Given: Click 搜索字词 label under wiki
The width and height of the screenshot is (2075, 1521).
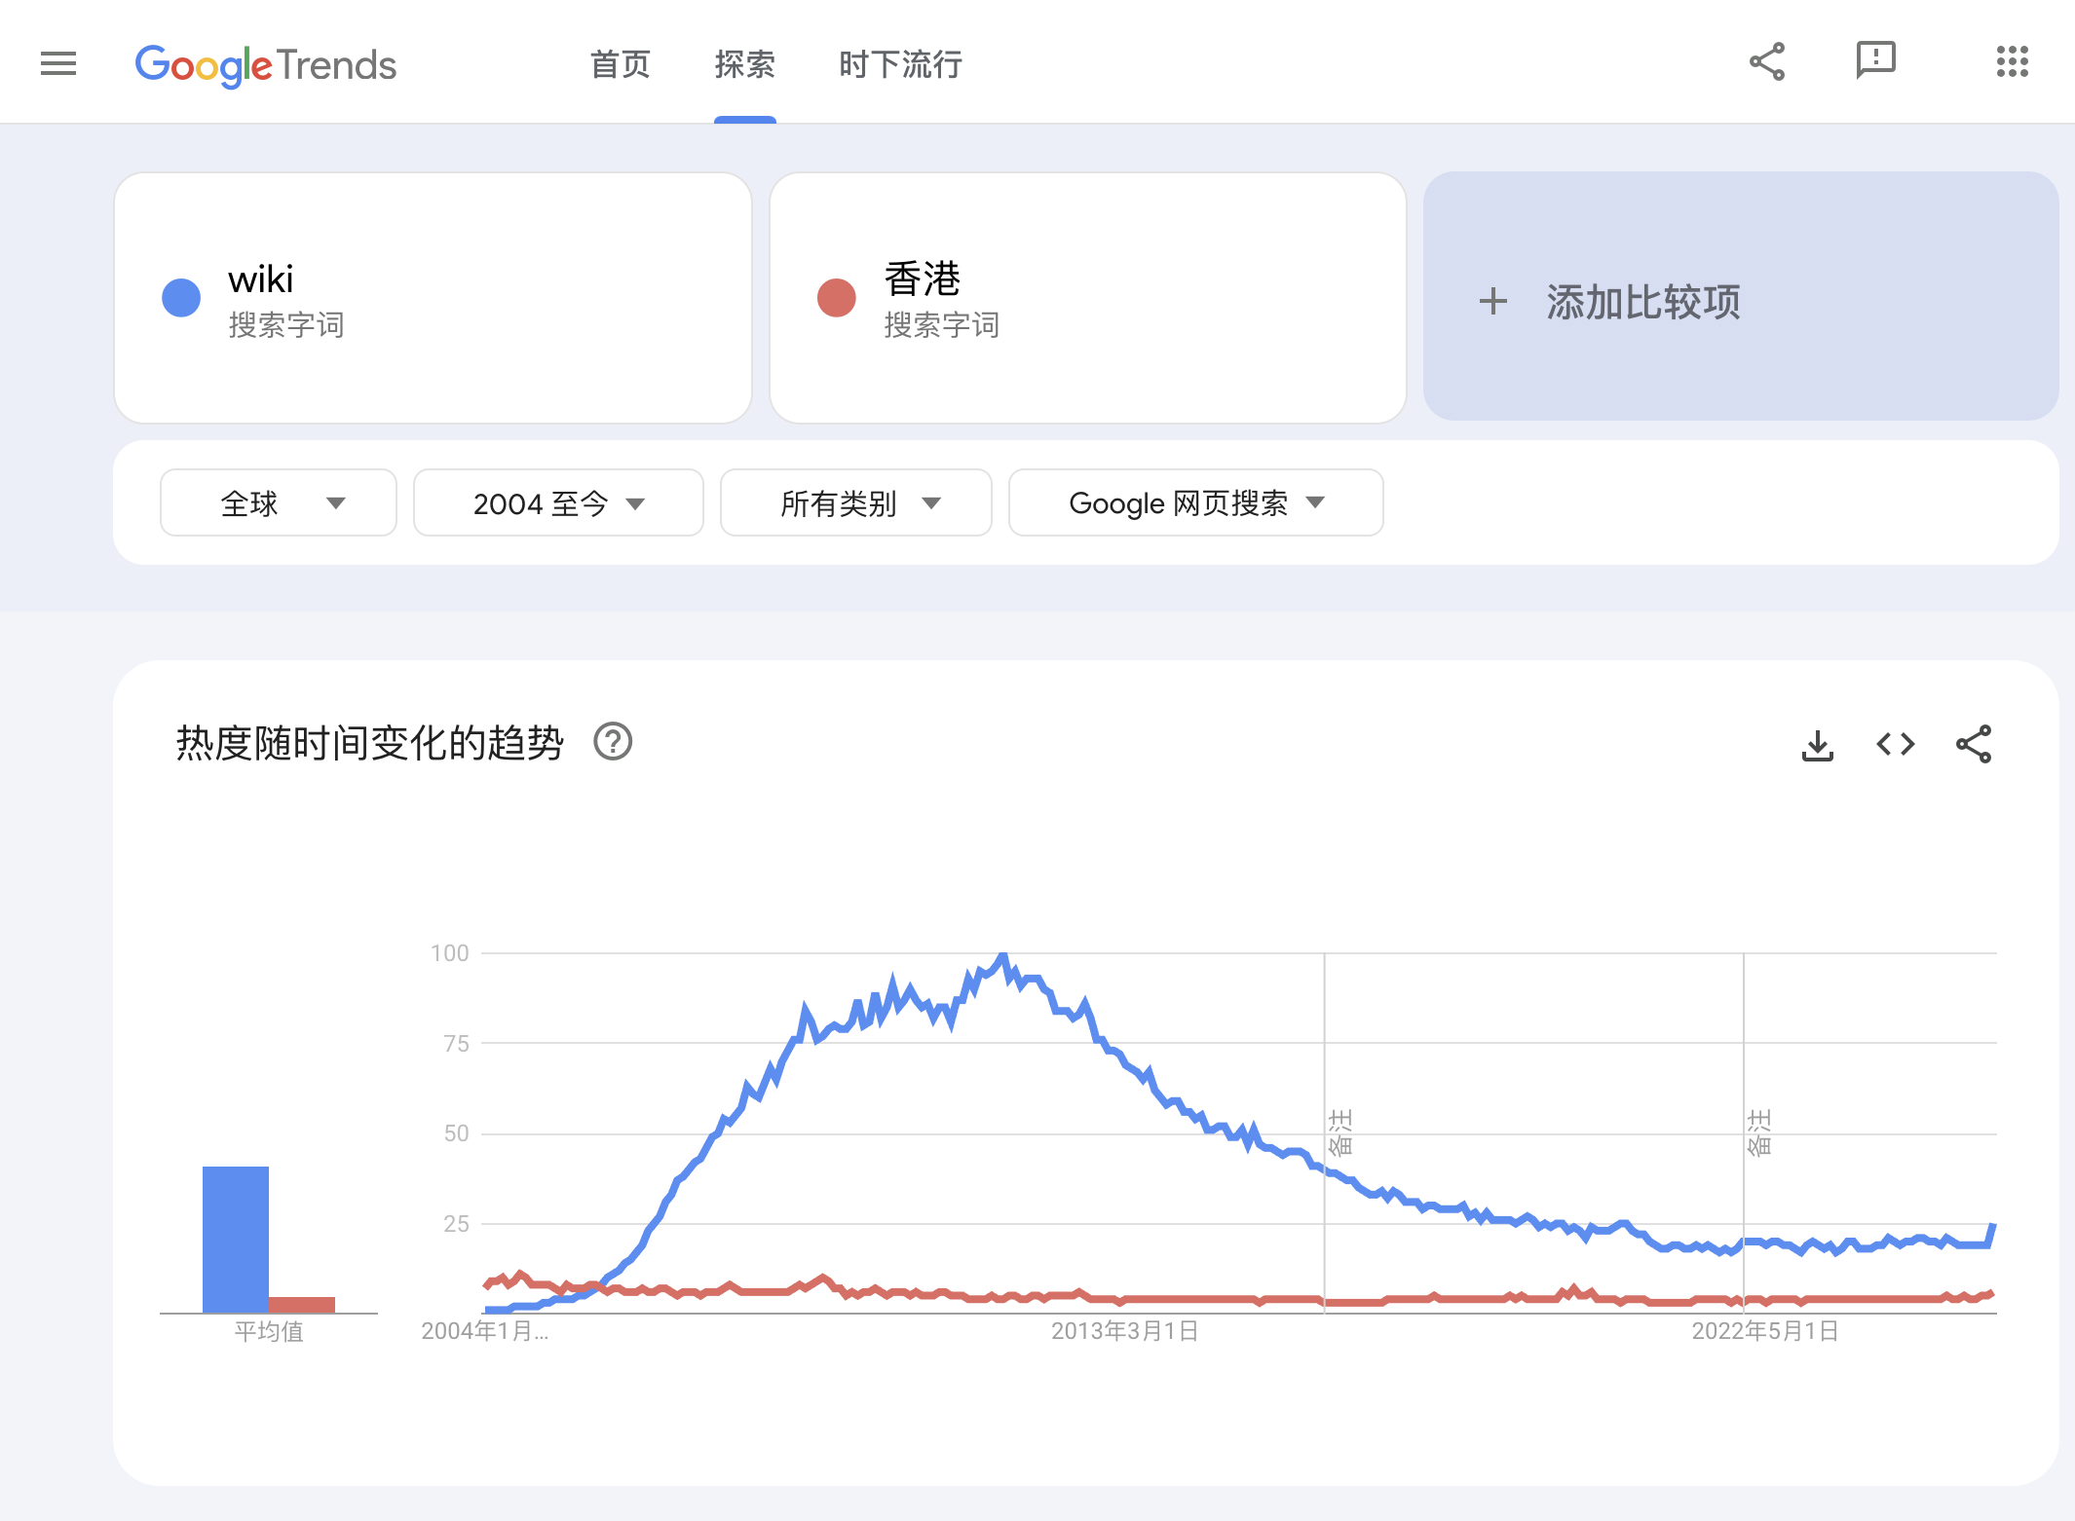Looking at the screenshot, I should click(x=286, y=325).
